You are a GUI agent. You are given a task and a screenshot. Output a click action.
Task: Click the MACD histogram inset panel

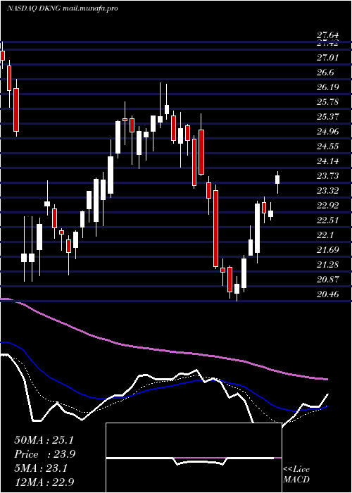click(x=194, y=458)
